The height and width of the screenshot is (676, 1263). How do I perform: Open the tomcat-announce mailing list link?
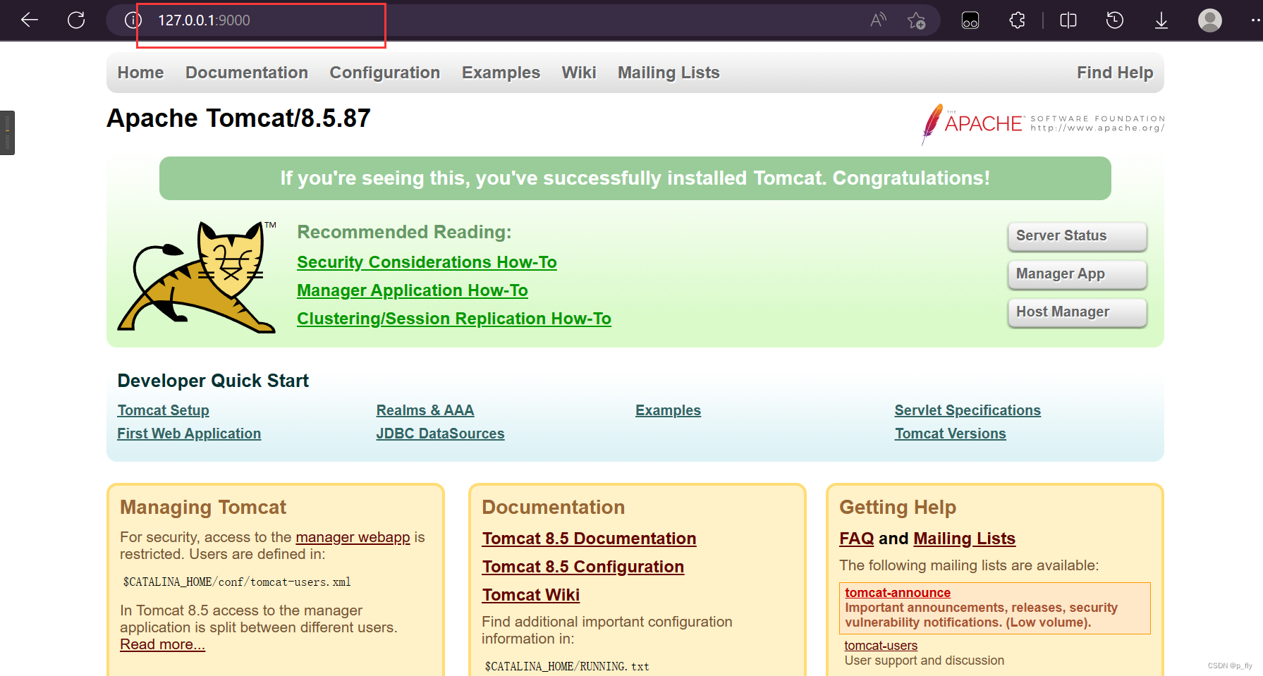pyautogui.click(x=897, y=593)
